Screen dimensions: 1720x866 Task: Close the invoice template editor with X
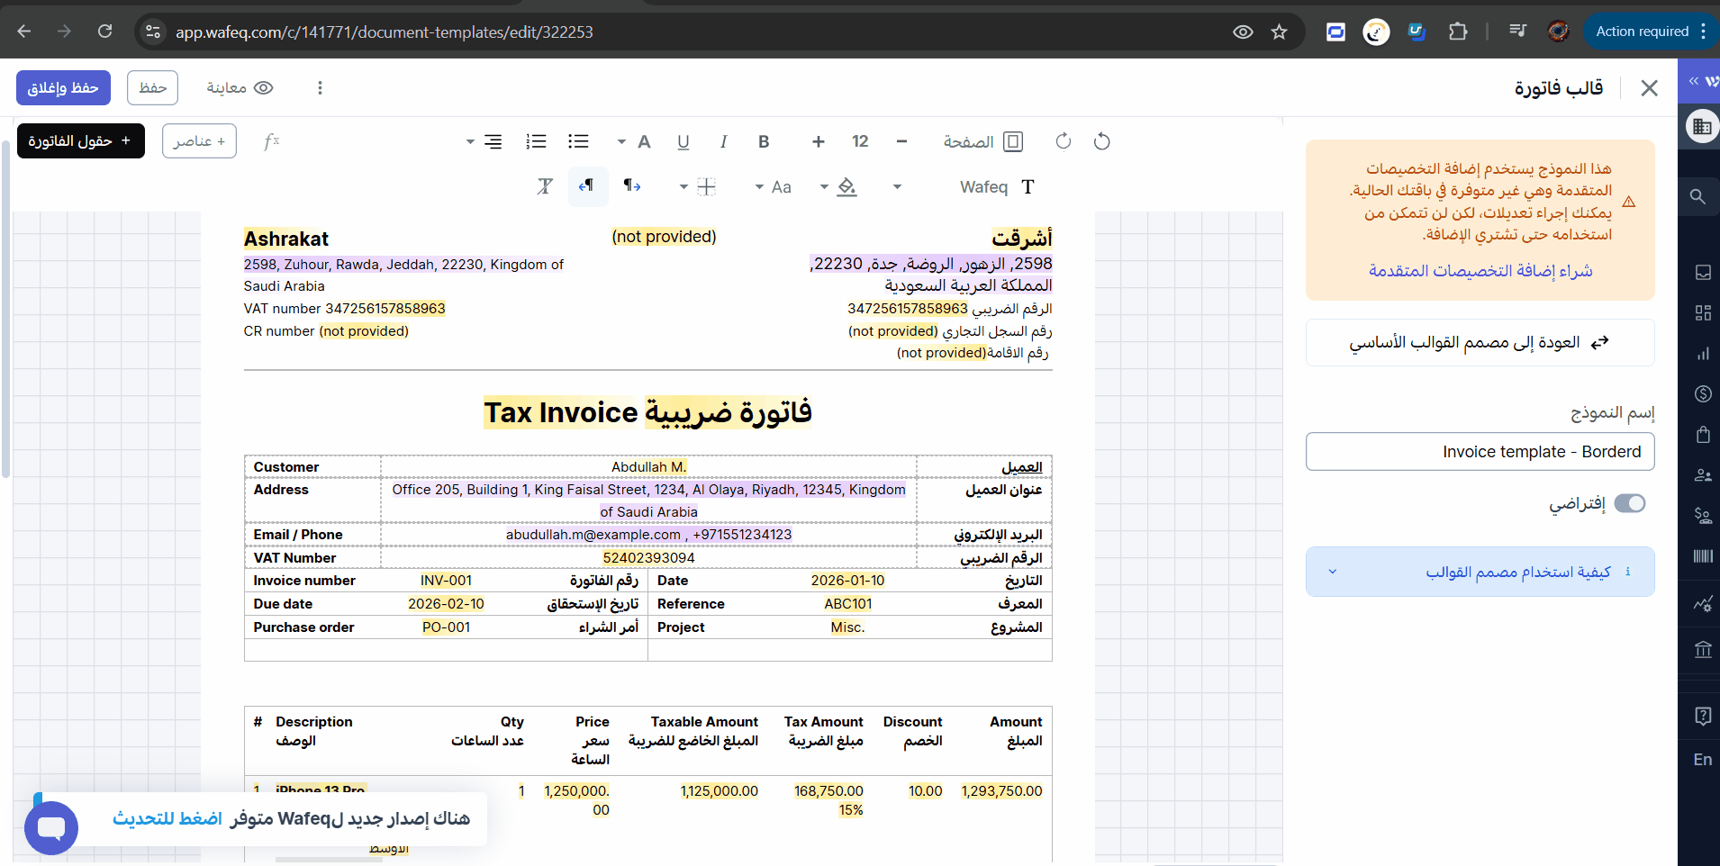pyautogui.click(x=1649, y=87)
